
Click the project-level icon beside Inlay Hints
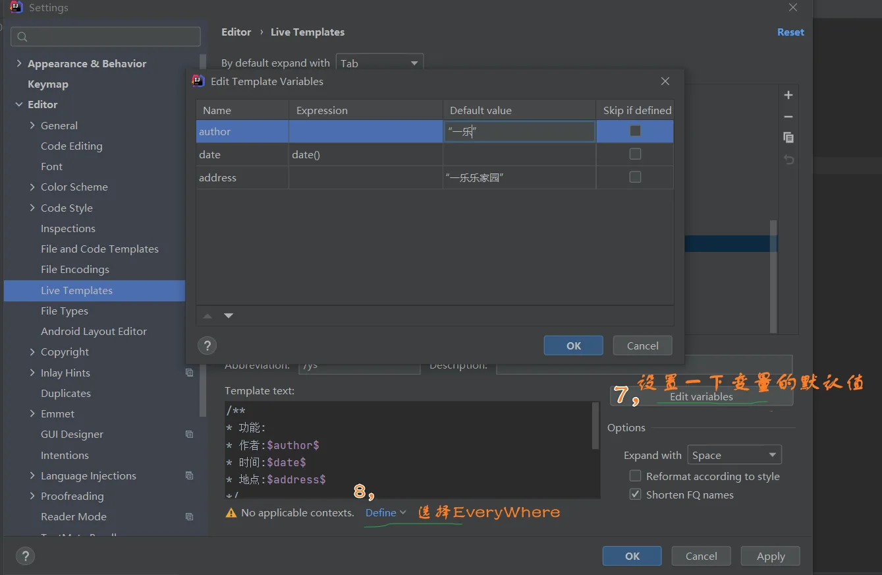coord(190,373)
